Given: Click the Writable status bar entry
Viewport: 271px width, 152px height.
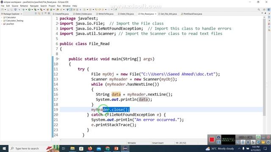Looking at the screenshot, I should click(x=132, y=143).
